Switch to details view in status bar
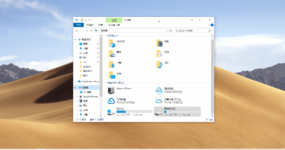This screenshot has height=150, width=285. (x=207, y=120)
